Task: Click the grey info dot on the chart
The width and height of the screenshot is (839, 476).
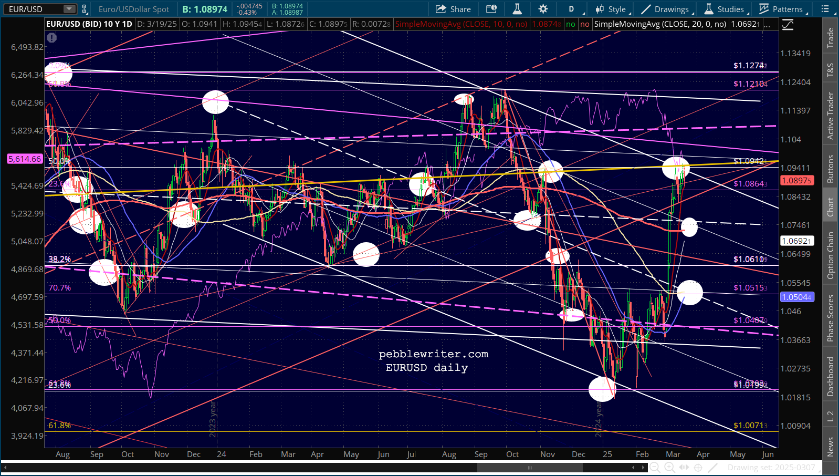Action: coord(51,38)
